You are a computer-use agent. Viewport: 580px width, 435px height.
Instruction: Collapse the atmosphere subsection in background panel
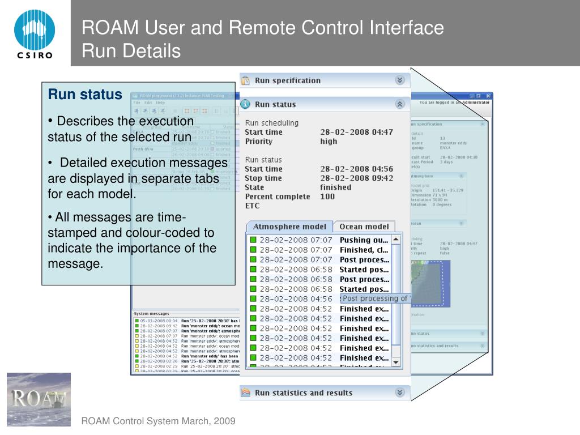click(x=461, y=176)
